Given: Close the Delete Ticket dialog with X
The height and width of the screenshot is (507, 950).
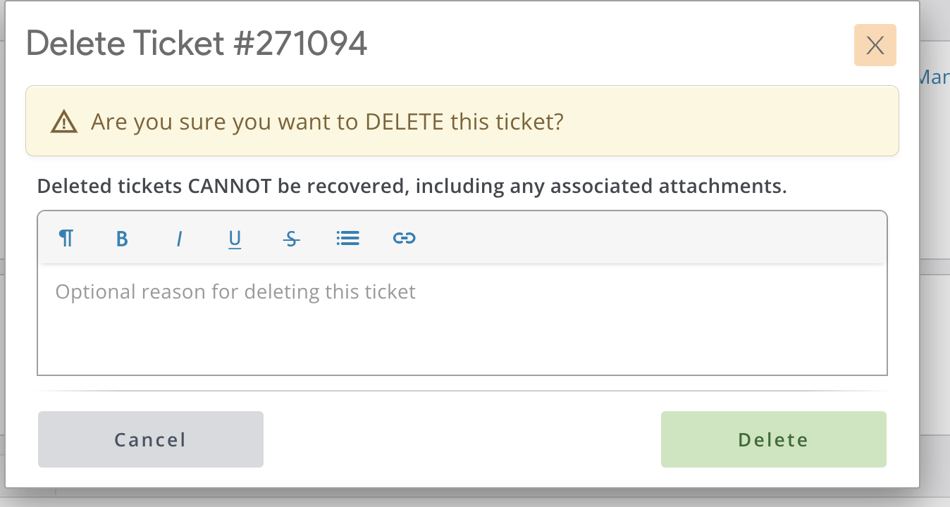Looking at the screenshot, I should [x=875, y=45].
